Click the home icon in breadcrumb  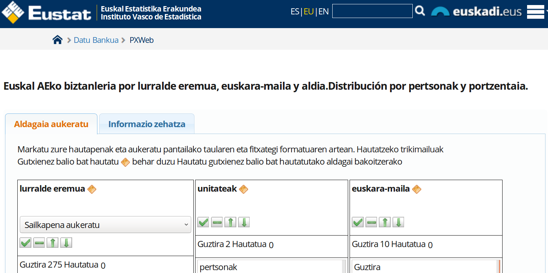pos(58,40)
